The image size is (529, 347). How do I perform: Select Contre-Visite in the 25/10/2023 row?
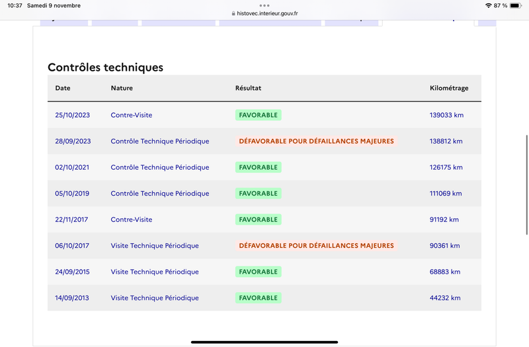click(131, 115)
